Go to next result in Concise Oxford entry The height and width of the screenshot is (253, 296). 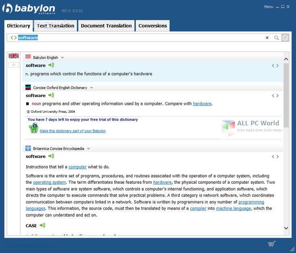pyautogui.click(x=277, y=96)
